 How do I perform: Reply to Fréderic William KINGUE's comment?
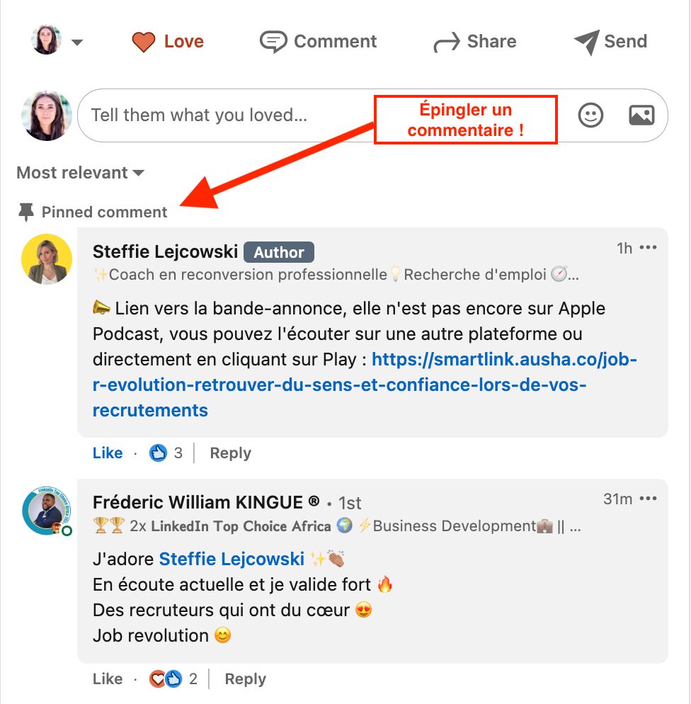(x=245, y=679)
